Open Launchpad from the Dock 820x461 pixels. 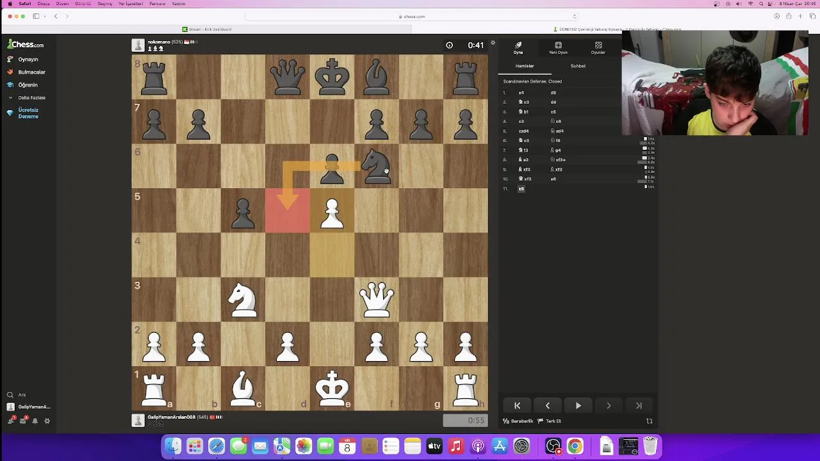[x=195, y=446]
